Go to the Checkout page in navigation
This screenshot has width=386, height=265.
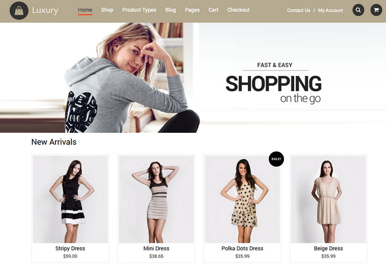[x=238, y=10]
